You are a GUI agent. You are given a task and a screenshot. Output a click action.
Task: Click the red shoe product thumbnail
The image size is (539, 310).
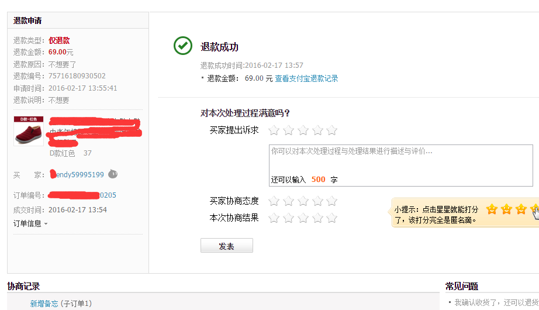click(x=29, y=130)
